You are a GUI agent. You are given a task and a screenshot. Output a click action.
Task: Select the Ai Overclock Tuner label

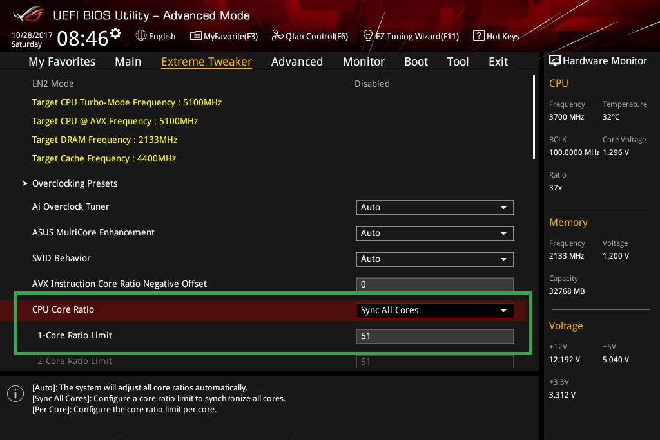[x=71, y=206]
